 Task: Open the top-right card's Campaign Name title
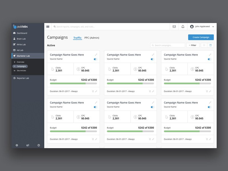point(181,55)
